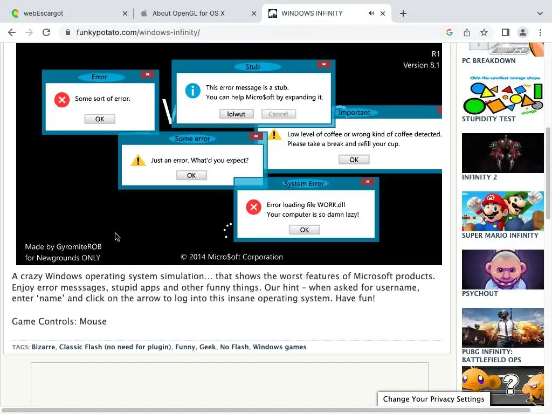Image resolution: width=552 pixels, height=414 pixels.
Task: Click lolwut in the Stub dialog
Action: tap(236, 114)
